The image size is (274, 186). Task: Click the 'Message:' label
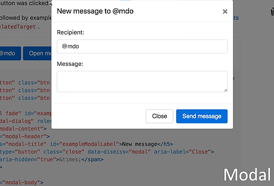coord(70,64)
